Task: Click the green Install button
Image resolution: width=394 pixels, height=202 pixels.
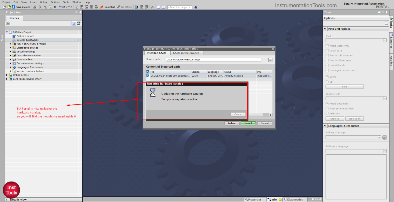Action: [248, 123]
